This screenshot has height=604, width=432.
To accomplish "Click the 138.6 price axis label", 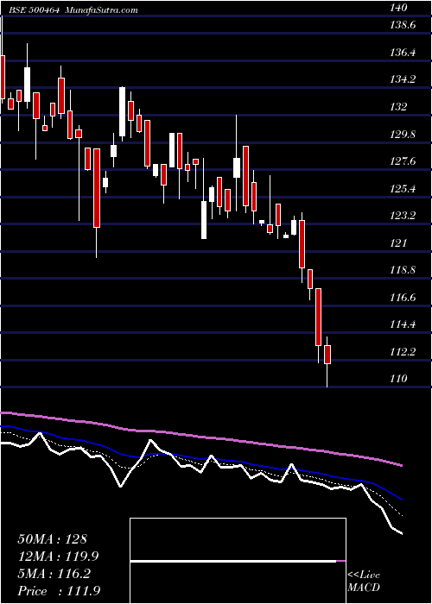I will (403, 25).
